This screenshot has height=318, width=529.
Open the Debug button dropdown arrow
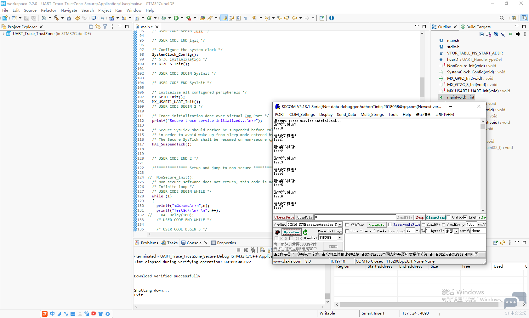[169, 18]
